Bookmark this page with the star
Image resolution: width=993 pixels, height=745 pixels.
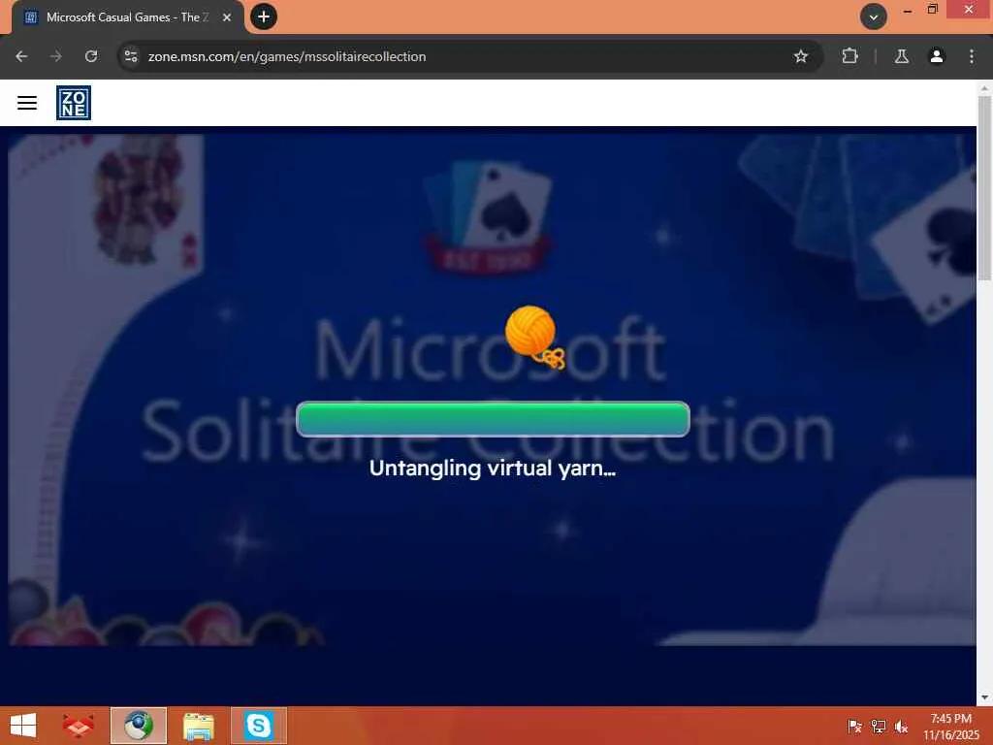pos(800,56)
